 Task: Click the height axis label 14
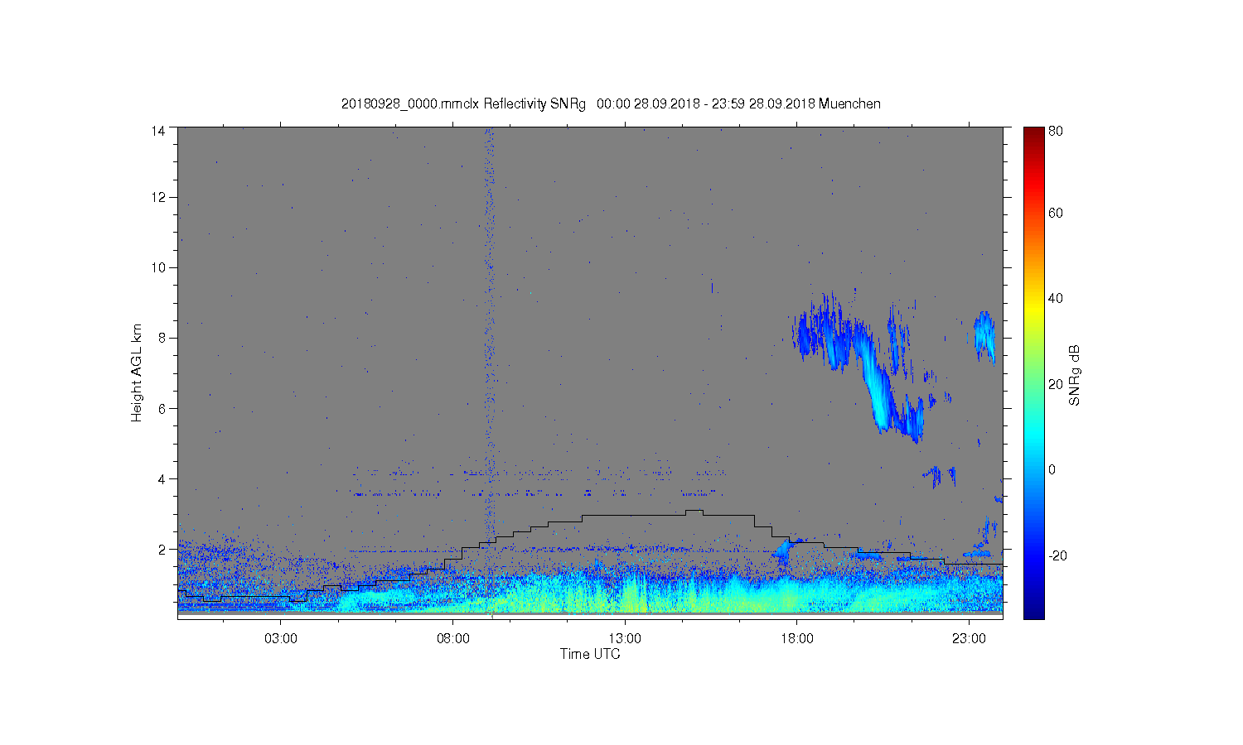158,131
